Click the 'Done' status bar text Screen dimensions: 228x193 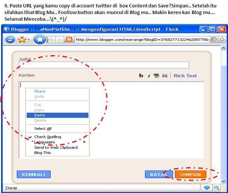(x=11, y=188)
